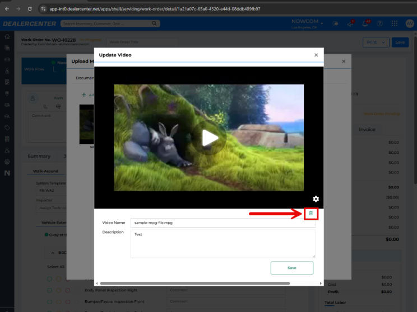The width and height of the screenshot is (417, 312).
Task: Open the Home sidebar icon
Action: coord(7,36)
